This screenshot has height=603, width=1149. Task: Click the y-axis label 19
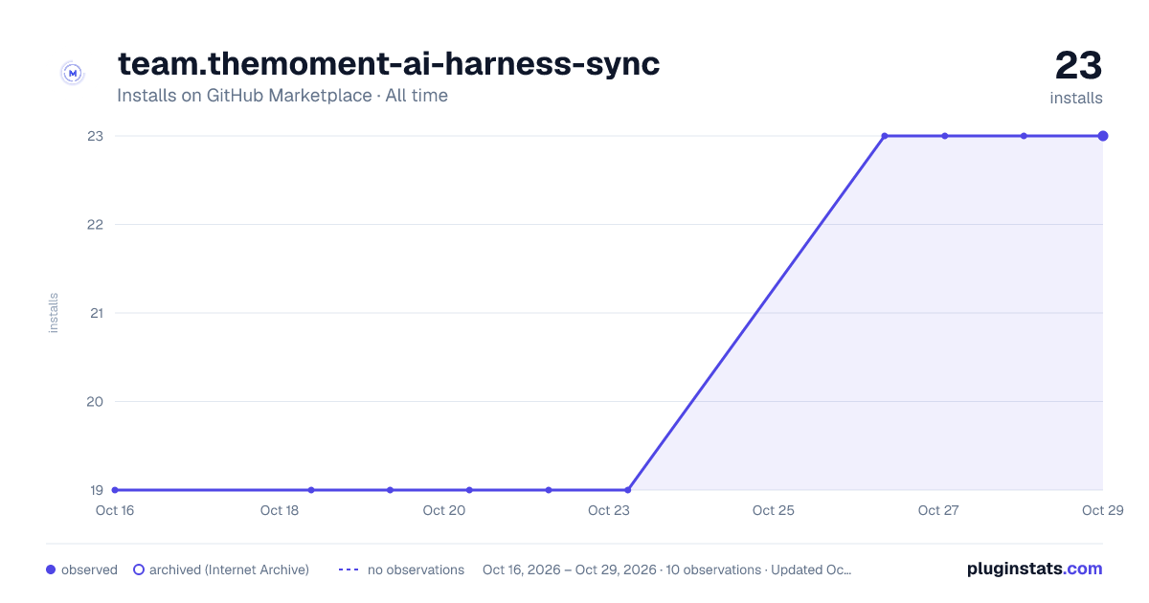tap(96, 490)
